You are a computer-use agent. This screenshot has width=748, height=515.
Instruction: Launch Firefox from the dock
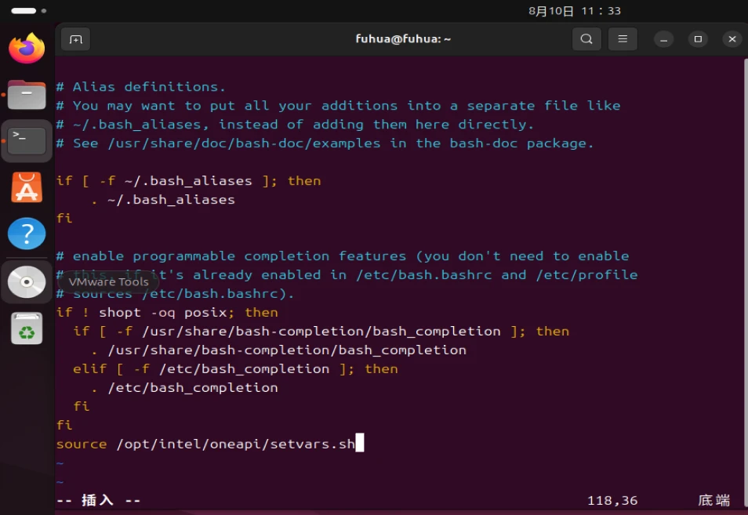(x=27, y=49)
